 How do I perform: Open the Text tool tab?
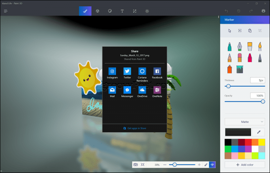coord(122,11)
